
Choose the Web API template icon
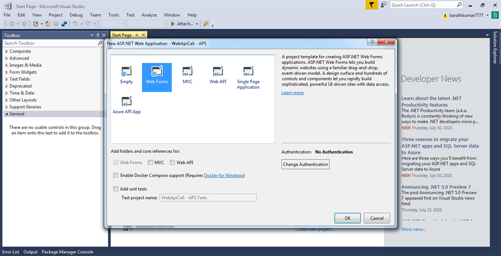(x=218, y=71)
